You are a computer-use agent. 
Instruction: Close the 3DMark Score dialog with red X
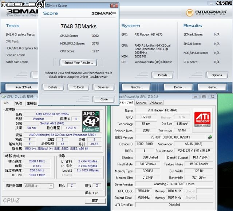pyautogui.click(x=114, y=6)
